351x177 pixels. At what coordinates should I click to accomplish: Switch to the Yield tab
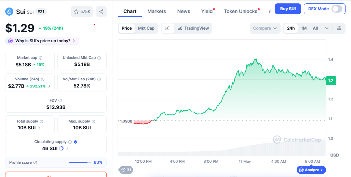(207, 11)
